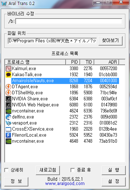Click PID value 5924

pos(74,135)
